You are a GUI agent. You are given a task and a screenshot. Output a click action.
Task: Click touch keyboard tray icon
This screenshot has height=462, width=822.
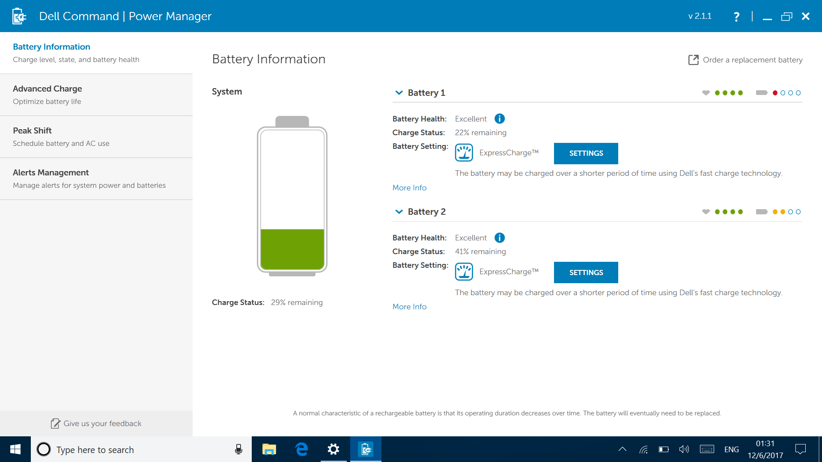(707, 449)
